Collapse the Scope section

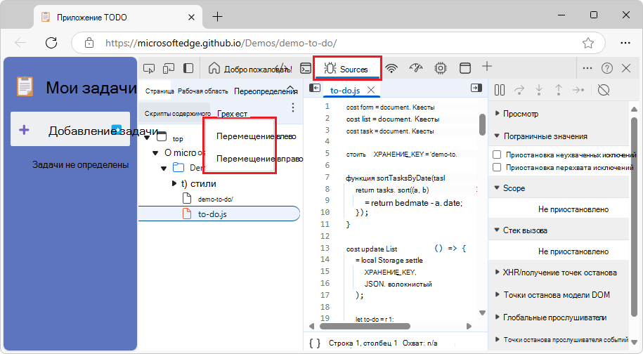[514, 188]
